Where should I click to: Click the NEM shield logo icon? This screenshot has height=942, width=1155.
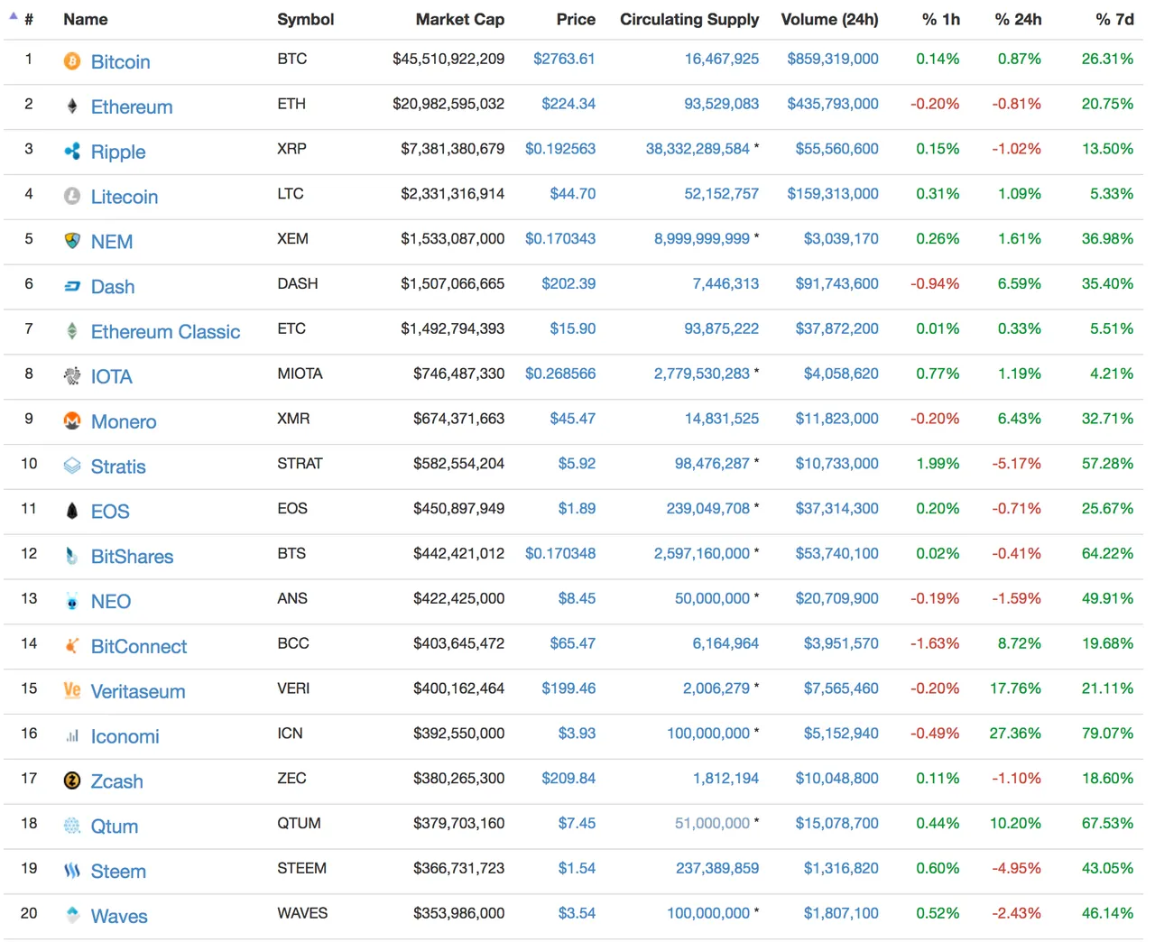click(x=72, y=241)
